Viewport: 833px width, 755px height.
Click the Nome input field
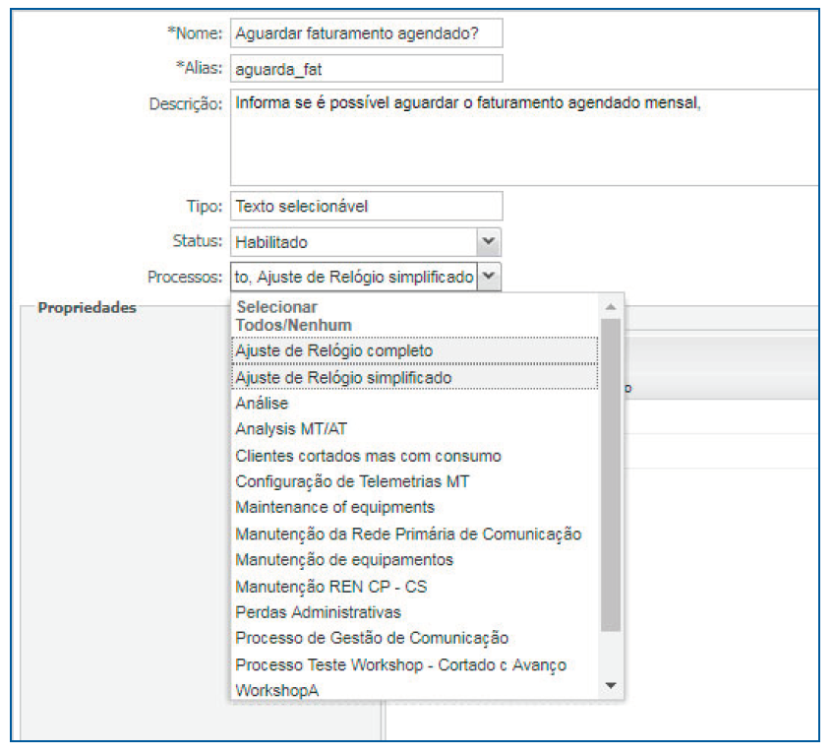[366, 32]
